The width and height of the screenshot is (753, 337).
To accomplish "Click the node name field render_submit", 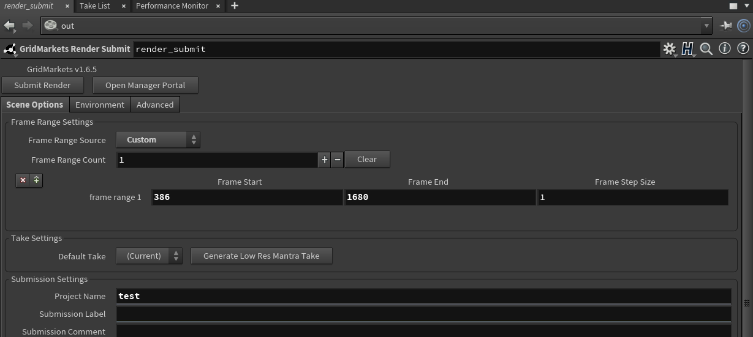I will click(397, 49).
